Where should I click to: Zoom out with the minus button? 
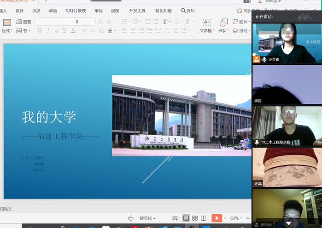point(248,218)
